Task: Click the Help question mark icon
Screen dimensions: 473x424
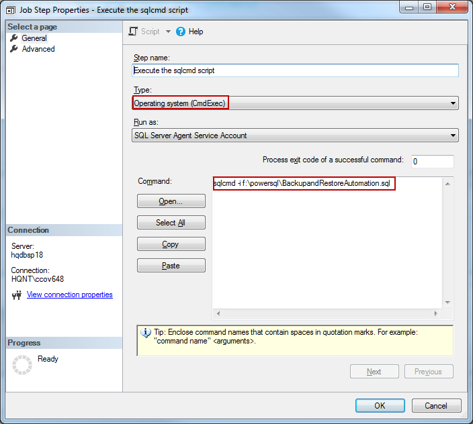Action: pyautogui.click(x=181, y=32)
